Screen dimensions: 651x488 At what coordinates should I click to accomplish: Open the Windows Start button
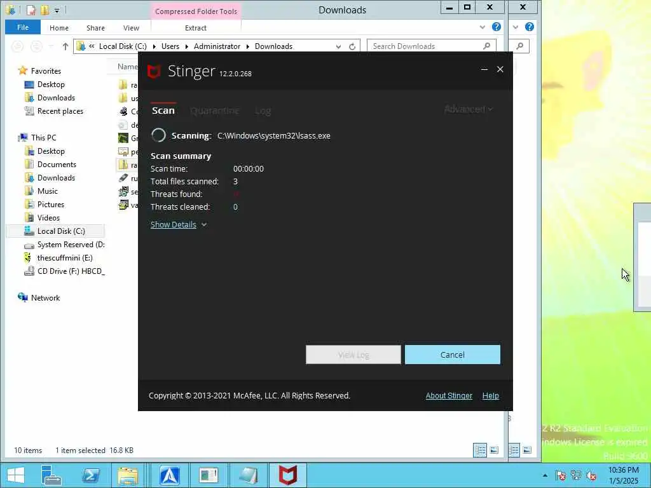[15, 475]
